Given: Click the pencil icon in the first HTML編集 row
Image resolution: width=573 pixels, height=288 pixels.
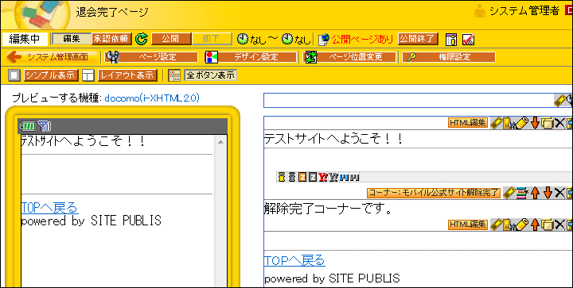Looking at the screenshot, I should pyautogui.click(x=523, y=123).
